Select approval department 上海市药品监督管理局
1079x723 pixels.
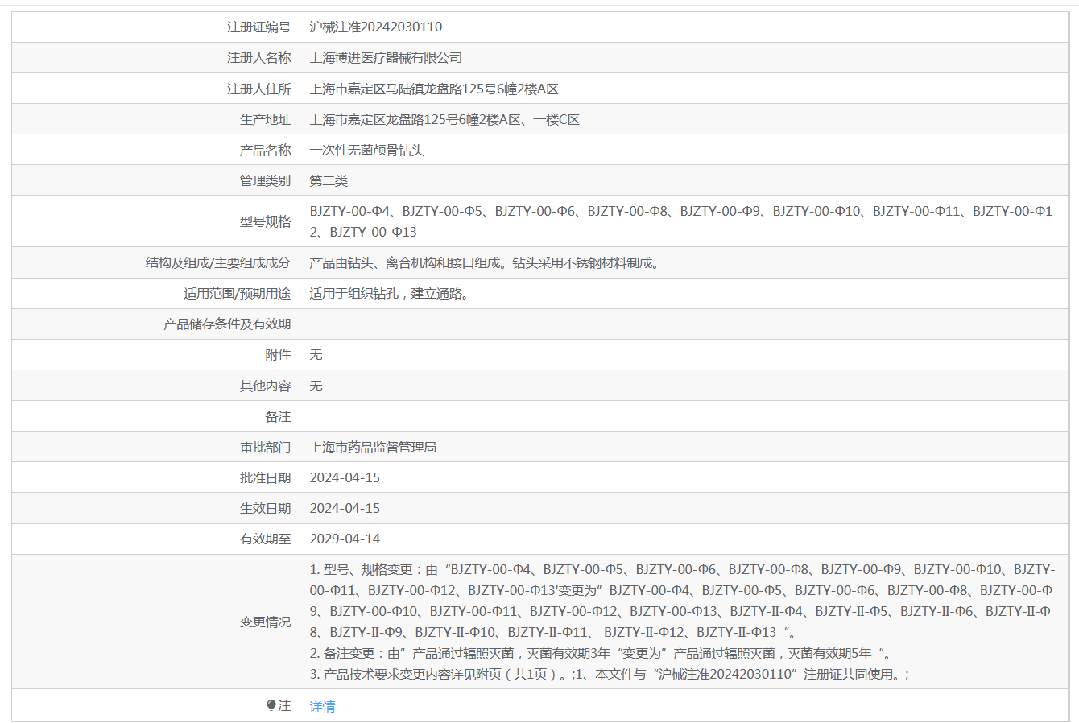(x=373, y=447)
